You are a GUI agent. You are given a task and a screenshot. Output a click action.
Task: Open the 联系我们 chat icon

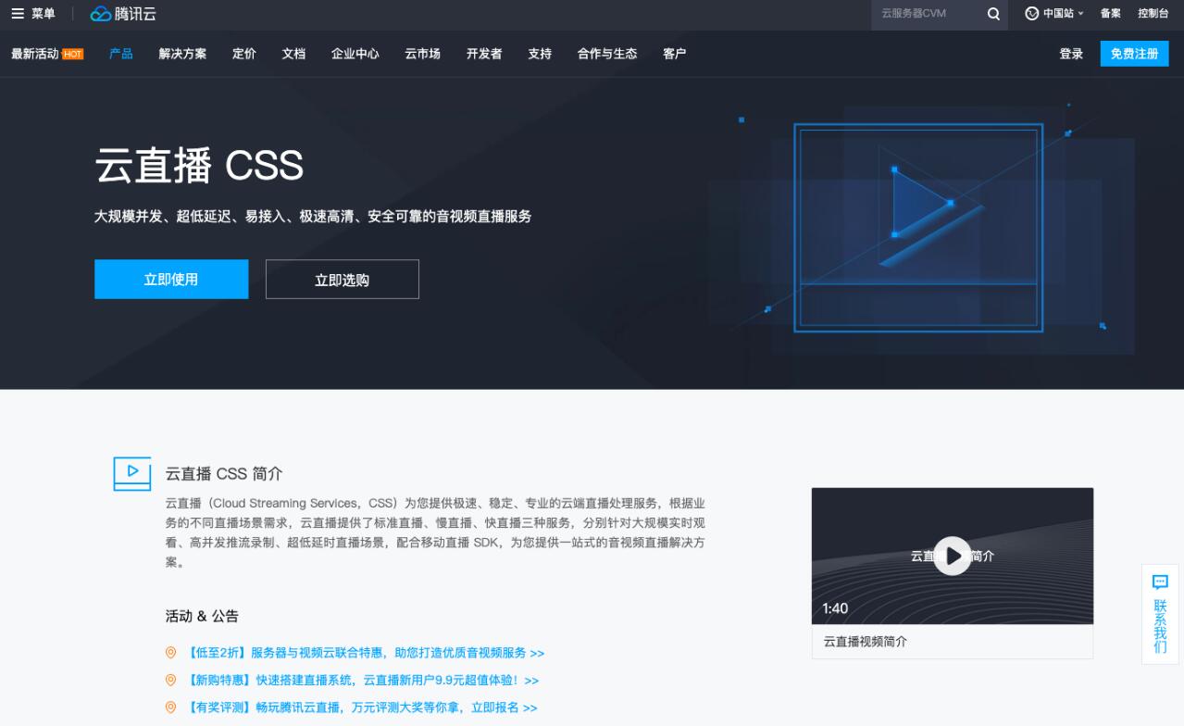(1160, 582)
